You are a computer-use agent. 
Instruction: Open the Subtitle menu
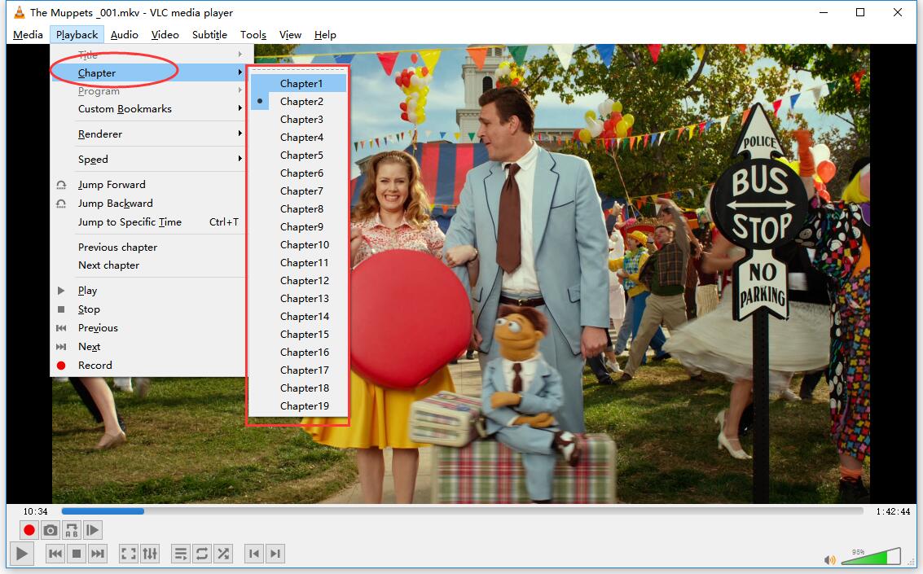pyautogui.click(x=209, y=35)
